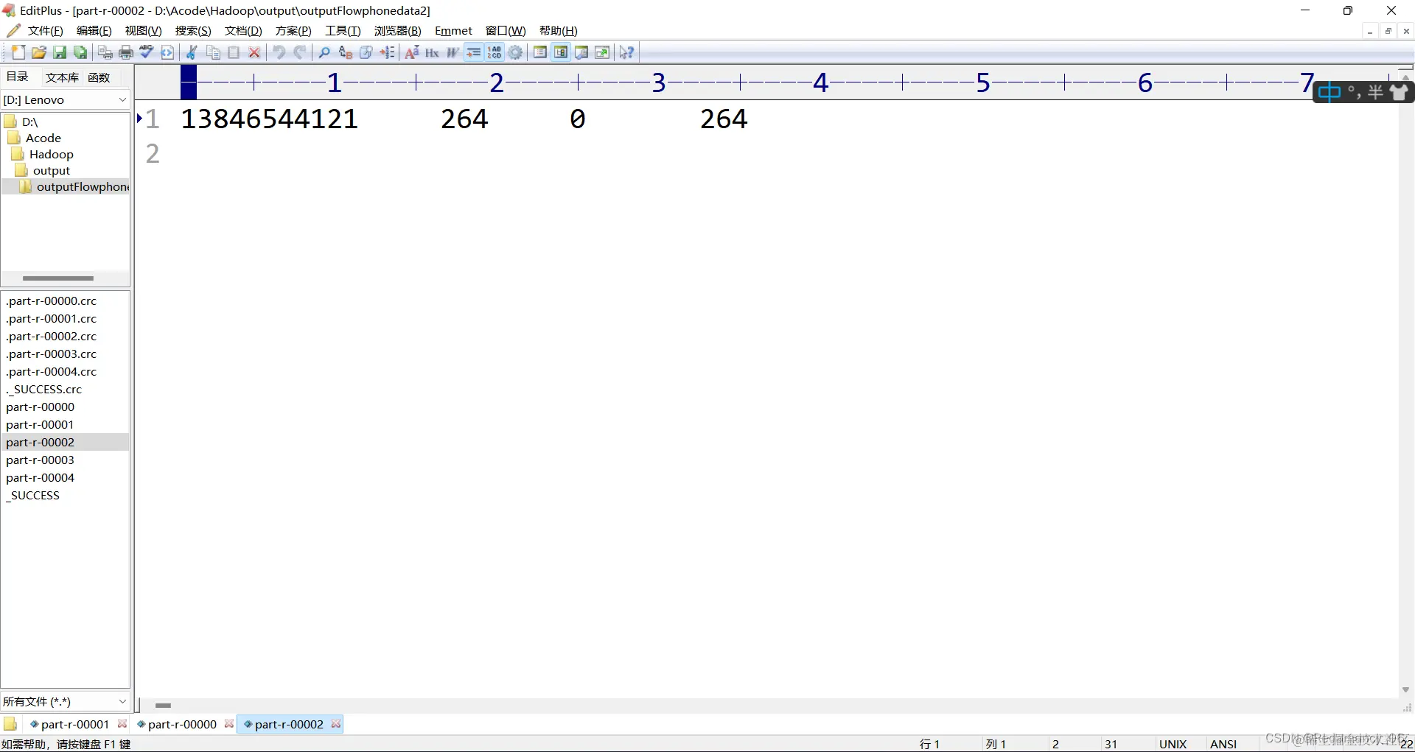Select the output folder in tree

coord(43,170)
